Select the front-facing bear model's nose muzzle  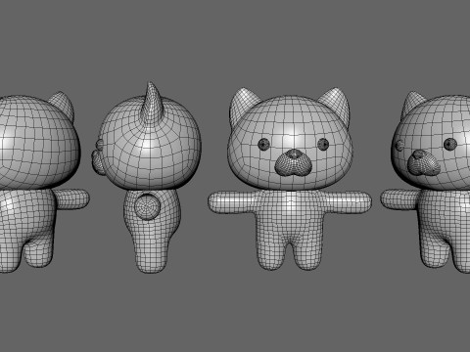(x=293, y=162)
